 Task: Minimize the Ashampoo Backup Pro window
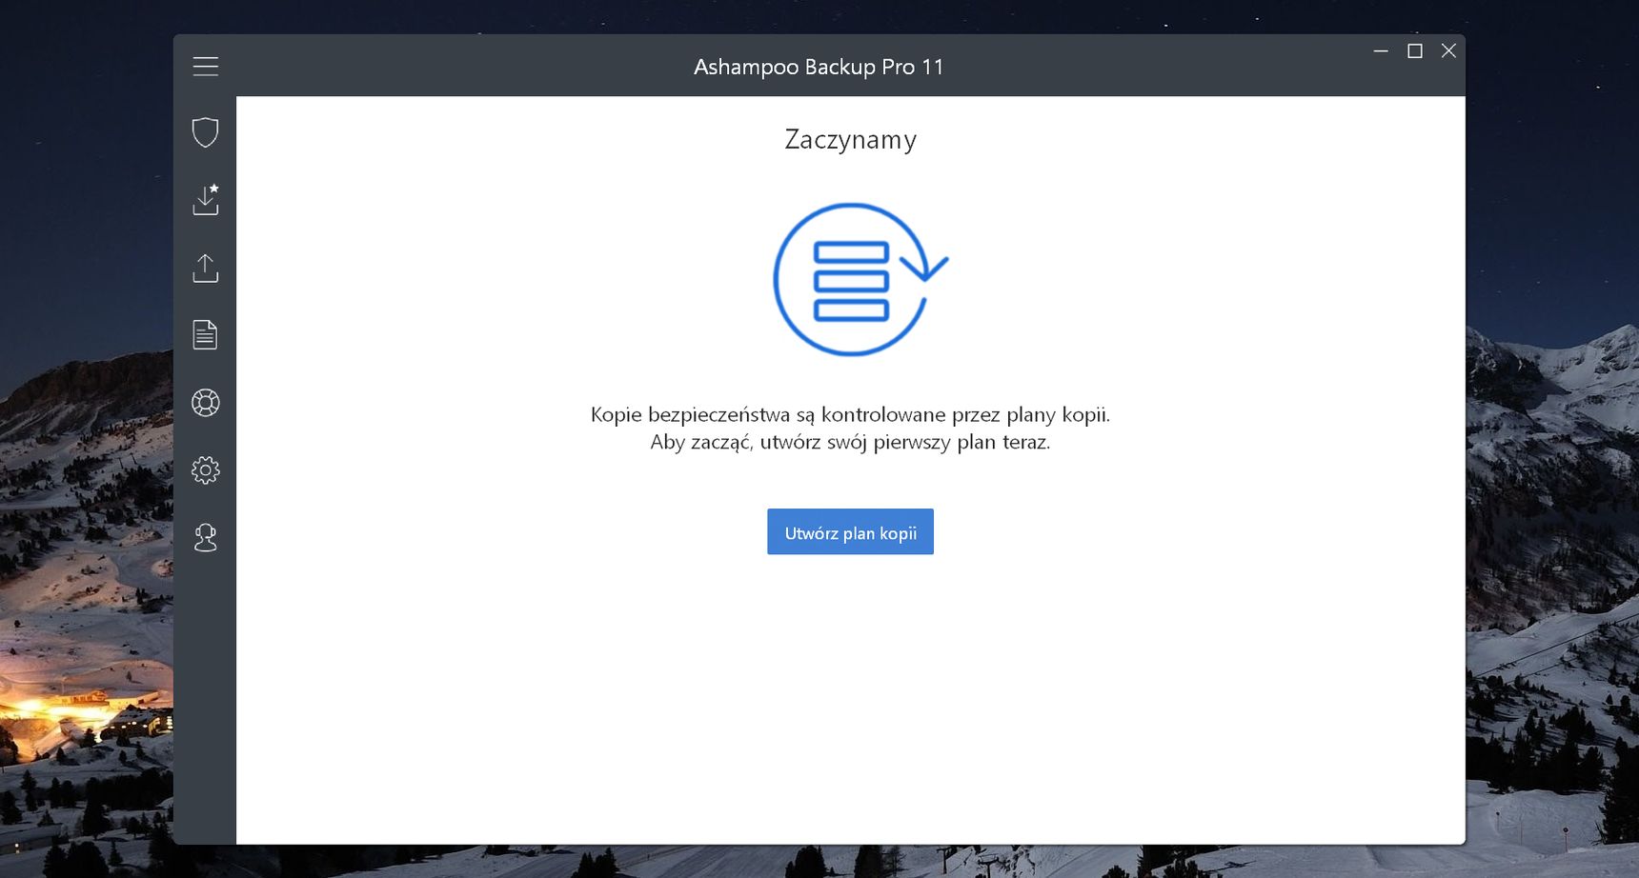click(1381, 50)
